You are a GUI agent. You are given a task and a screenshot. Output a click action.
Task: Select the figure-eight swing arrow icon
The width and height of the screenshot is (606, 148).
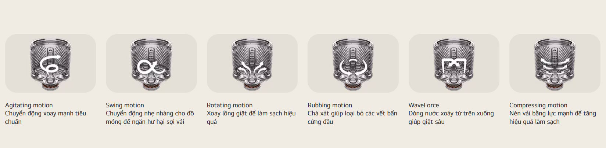click(x=151, y=67)
